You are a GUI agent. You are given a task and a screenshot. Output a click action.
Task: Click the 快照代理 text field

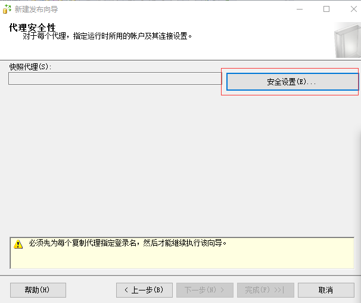tap(115, 78)
